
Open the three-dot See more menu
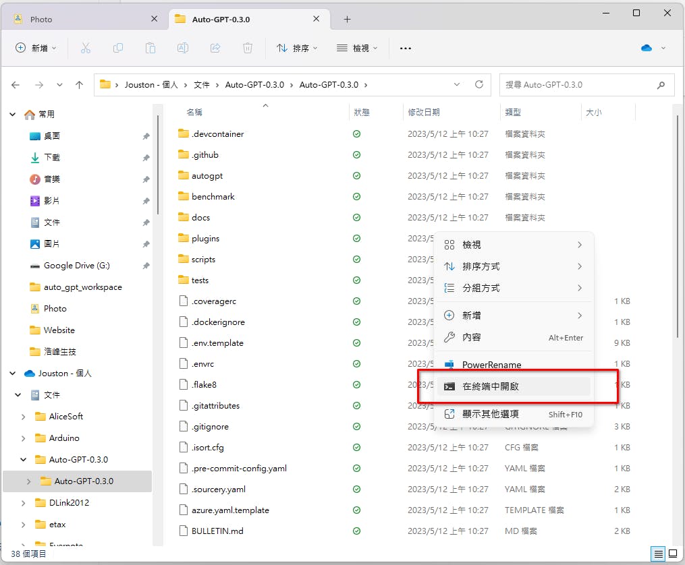tap(406, 48)
